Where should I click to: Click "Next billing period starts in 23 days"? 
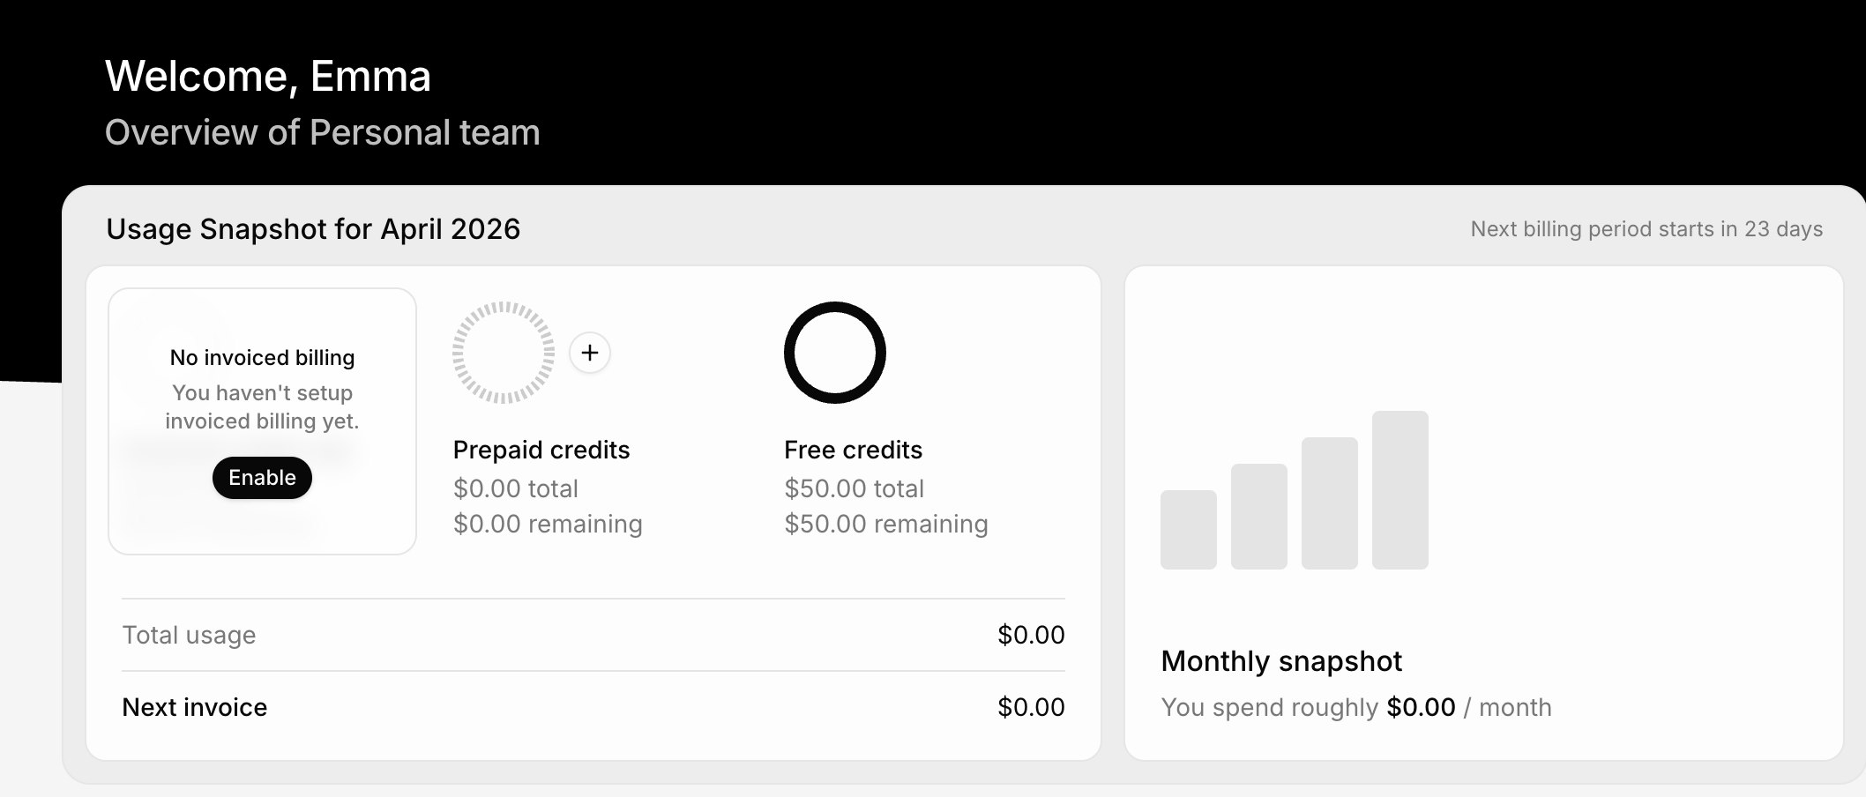[1646, 229]
